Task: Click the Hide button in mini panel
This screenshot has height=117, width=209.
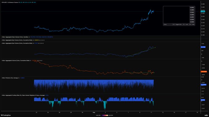Action: 193,25
